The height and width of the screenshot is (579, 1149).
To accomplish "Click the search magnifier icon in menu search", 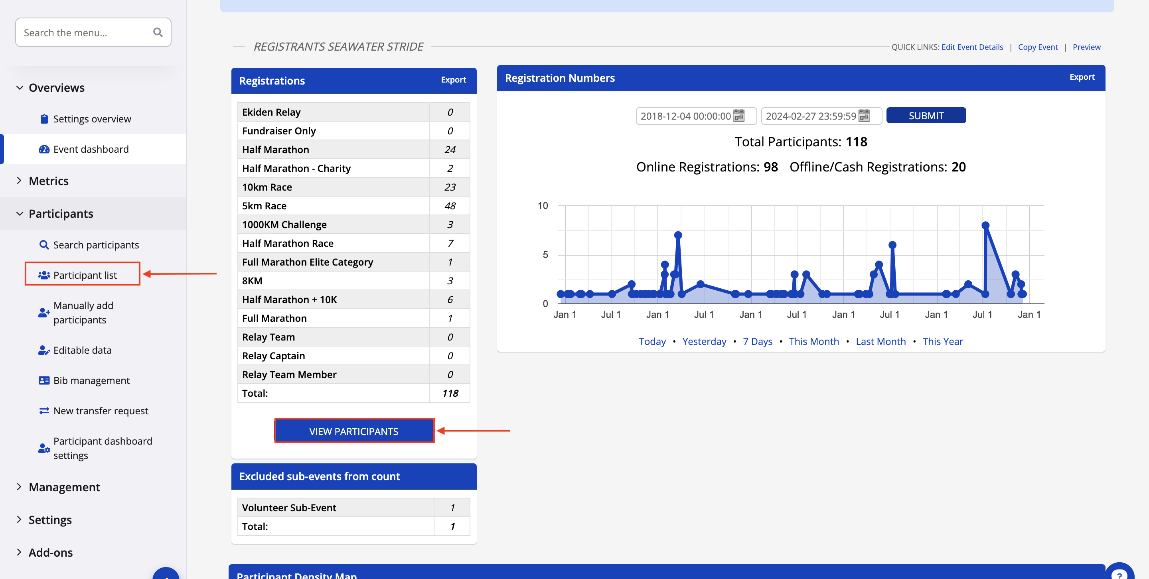I will (x=158, y=32).
